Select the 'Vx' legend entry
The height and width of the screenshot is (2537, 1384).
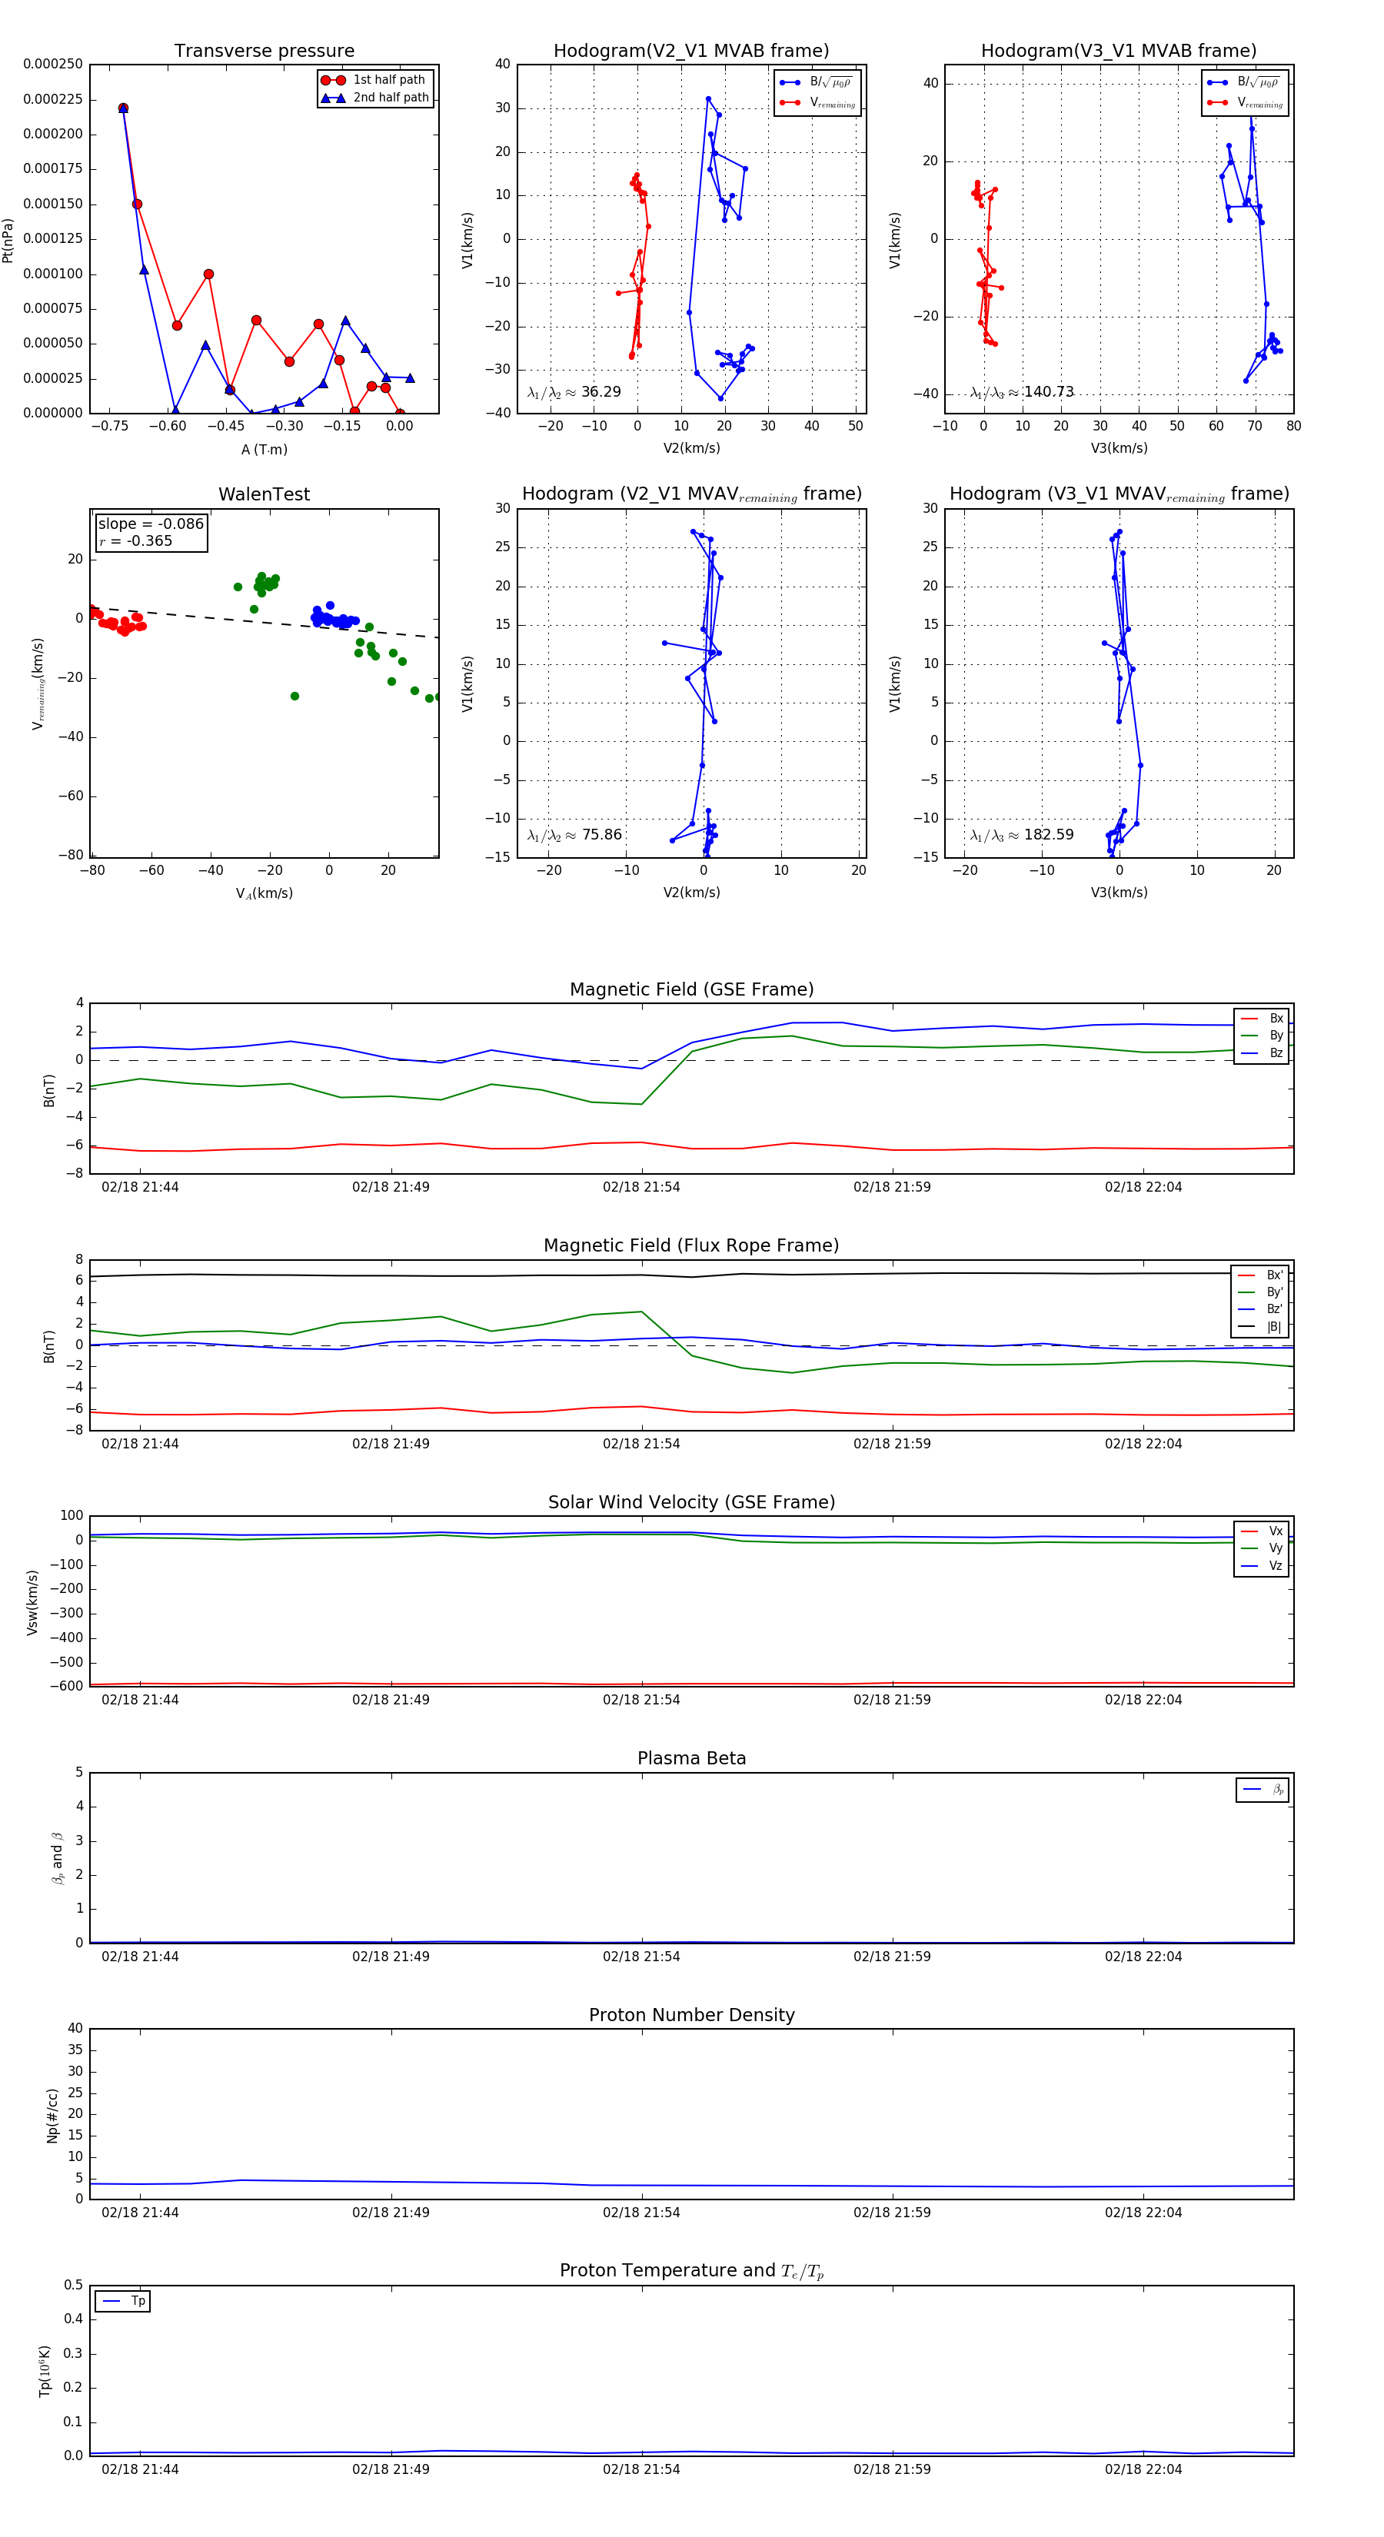coord(1262,1531)
